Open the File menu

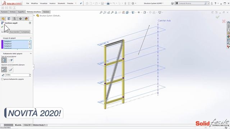tap(28, 3)
